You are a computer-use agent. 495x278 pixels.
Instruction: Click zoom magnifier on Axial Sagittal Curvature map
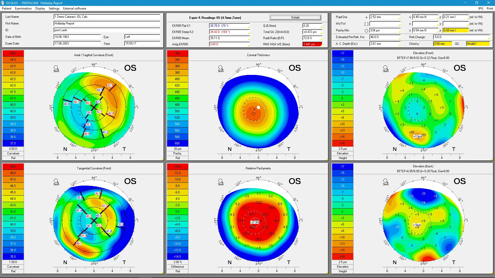pyautogui.click(x=56, y=68)
